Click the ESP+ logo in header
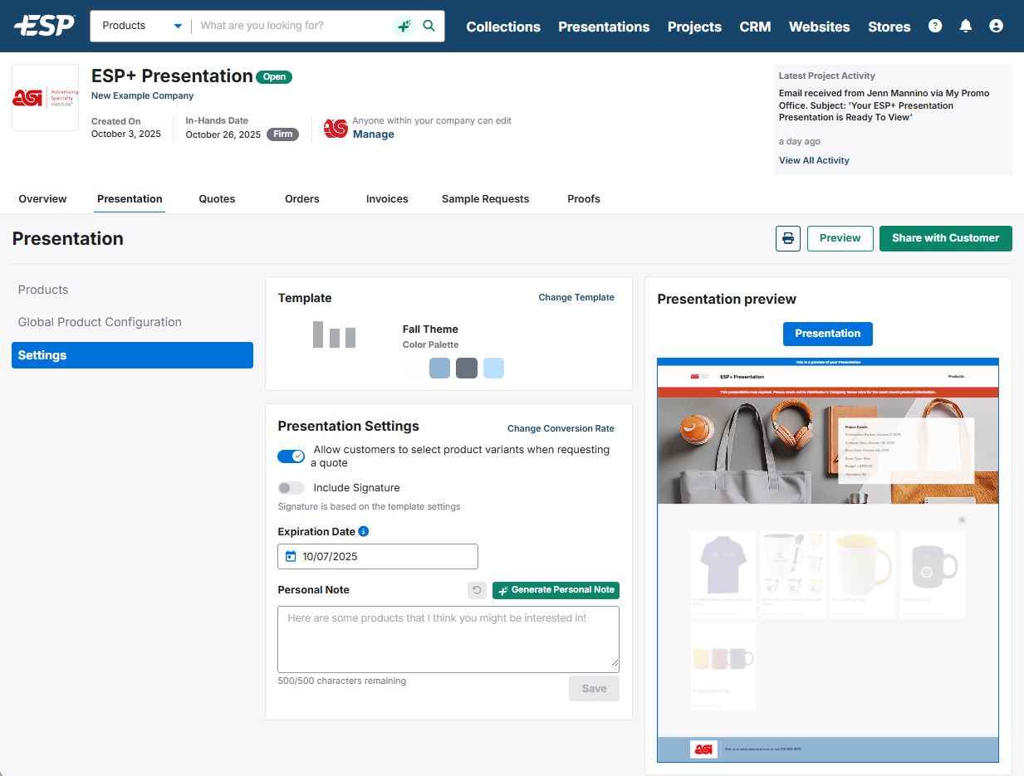Screen dimensions: 1024x776 click(x=44, y=26)
